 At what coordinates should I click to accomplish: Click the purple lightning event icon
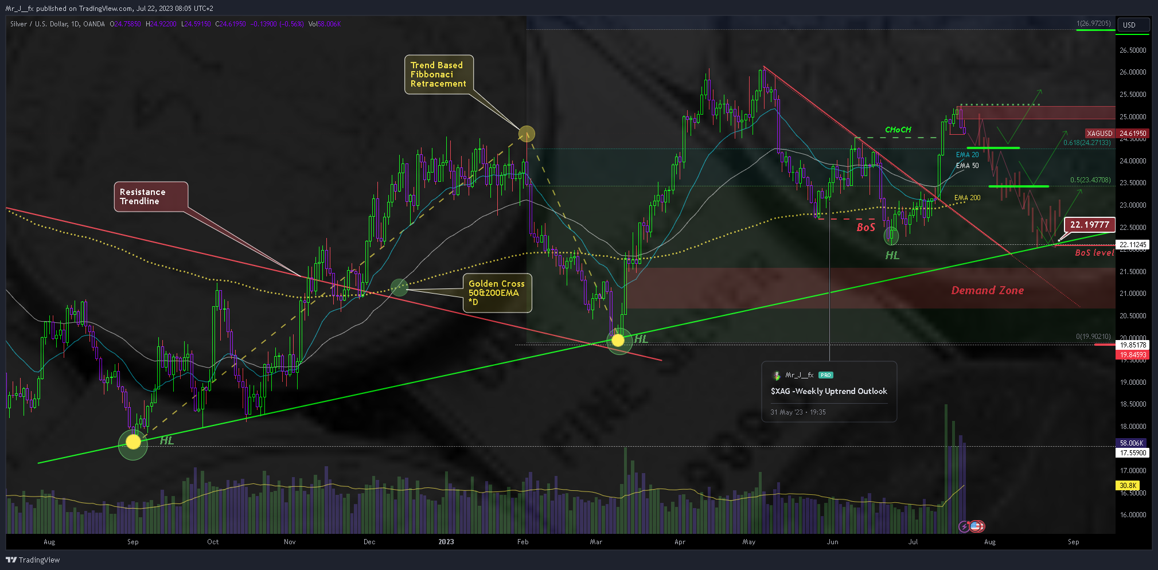click(965, 526)
